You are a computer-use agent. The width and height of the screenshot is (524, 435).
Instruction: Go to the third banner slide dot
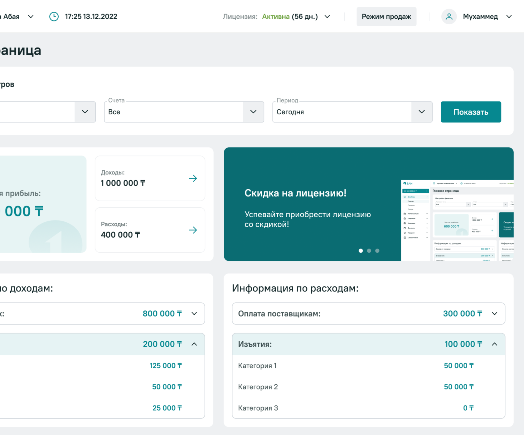click(x=377, y=251)
